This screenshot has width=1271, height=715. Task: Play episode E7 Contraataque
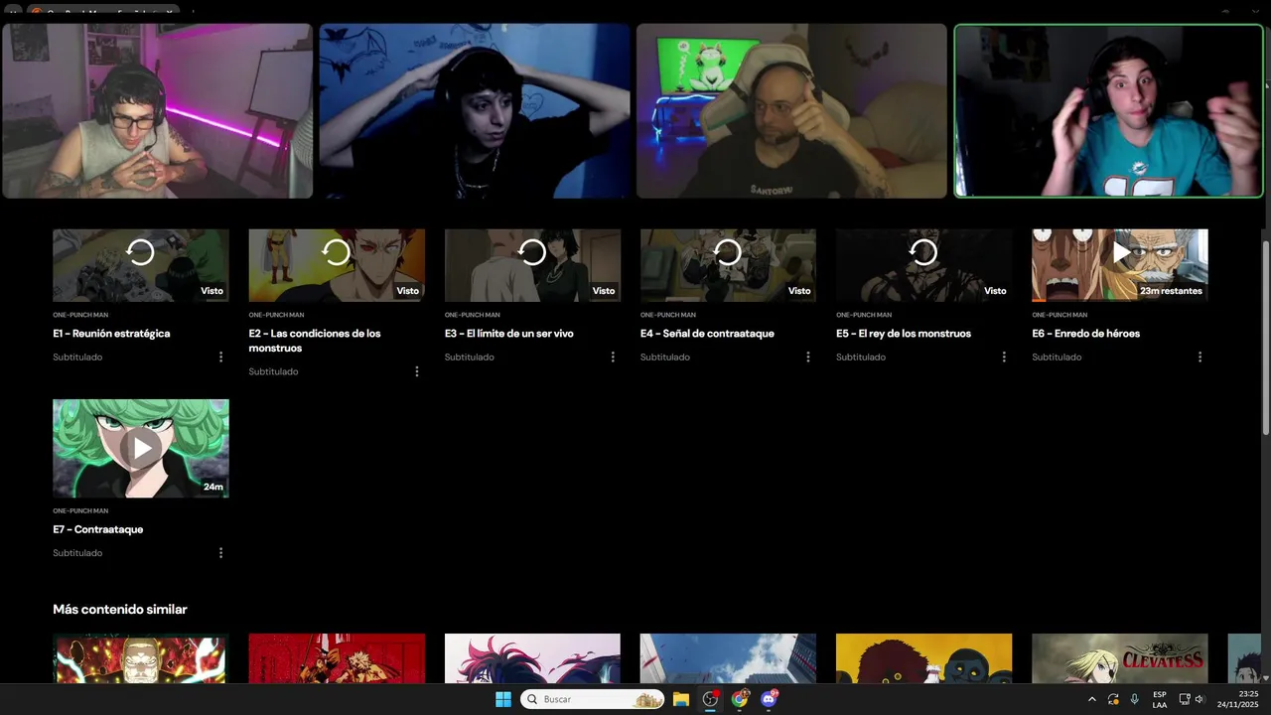coord(141,448)
